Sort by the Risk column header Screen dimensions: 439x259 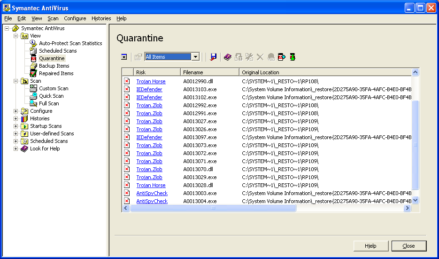point(157,72)
